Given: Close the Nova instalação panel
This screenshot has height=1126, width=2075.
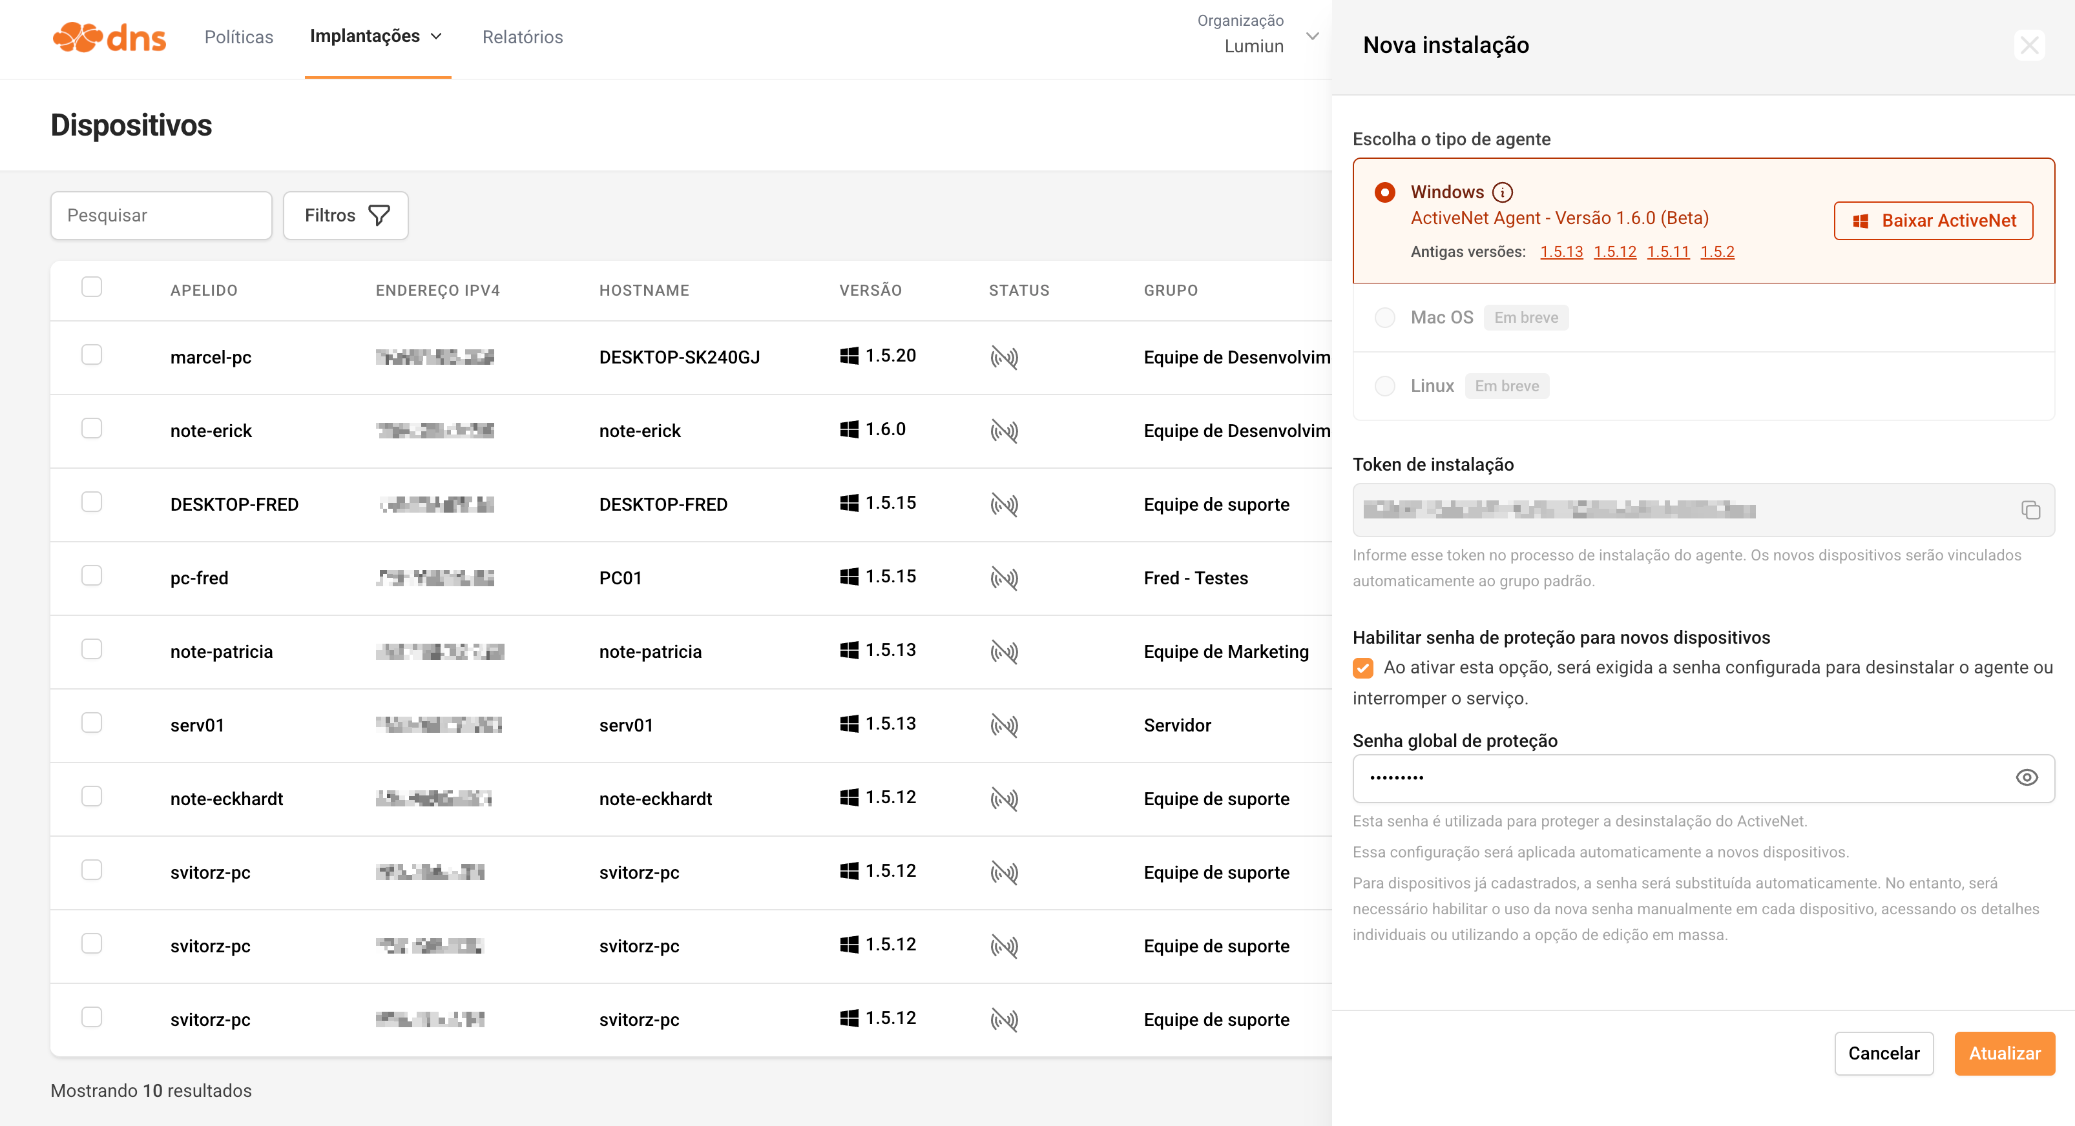Looking at the screenshot, I should [x=2028, y=45].
